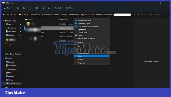
Task: Open the See more ellipsis menu
Action: tap(80, 8)
